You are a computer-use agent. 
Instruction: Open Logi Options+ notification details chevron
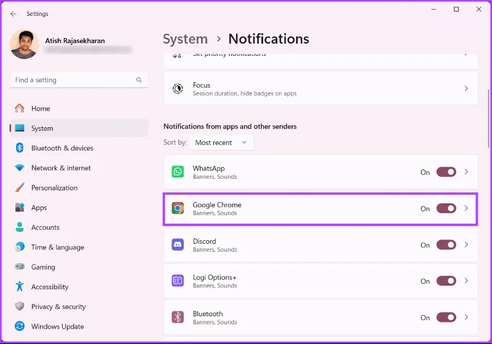(x=466, y=281)
